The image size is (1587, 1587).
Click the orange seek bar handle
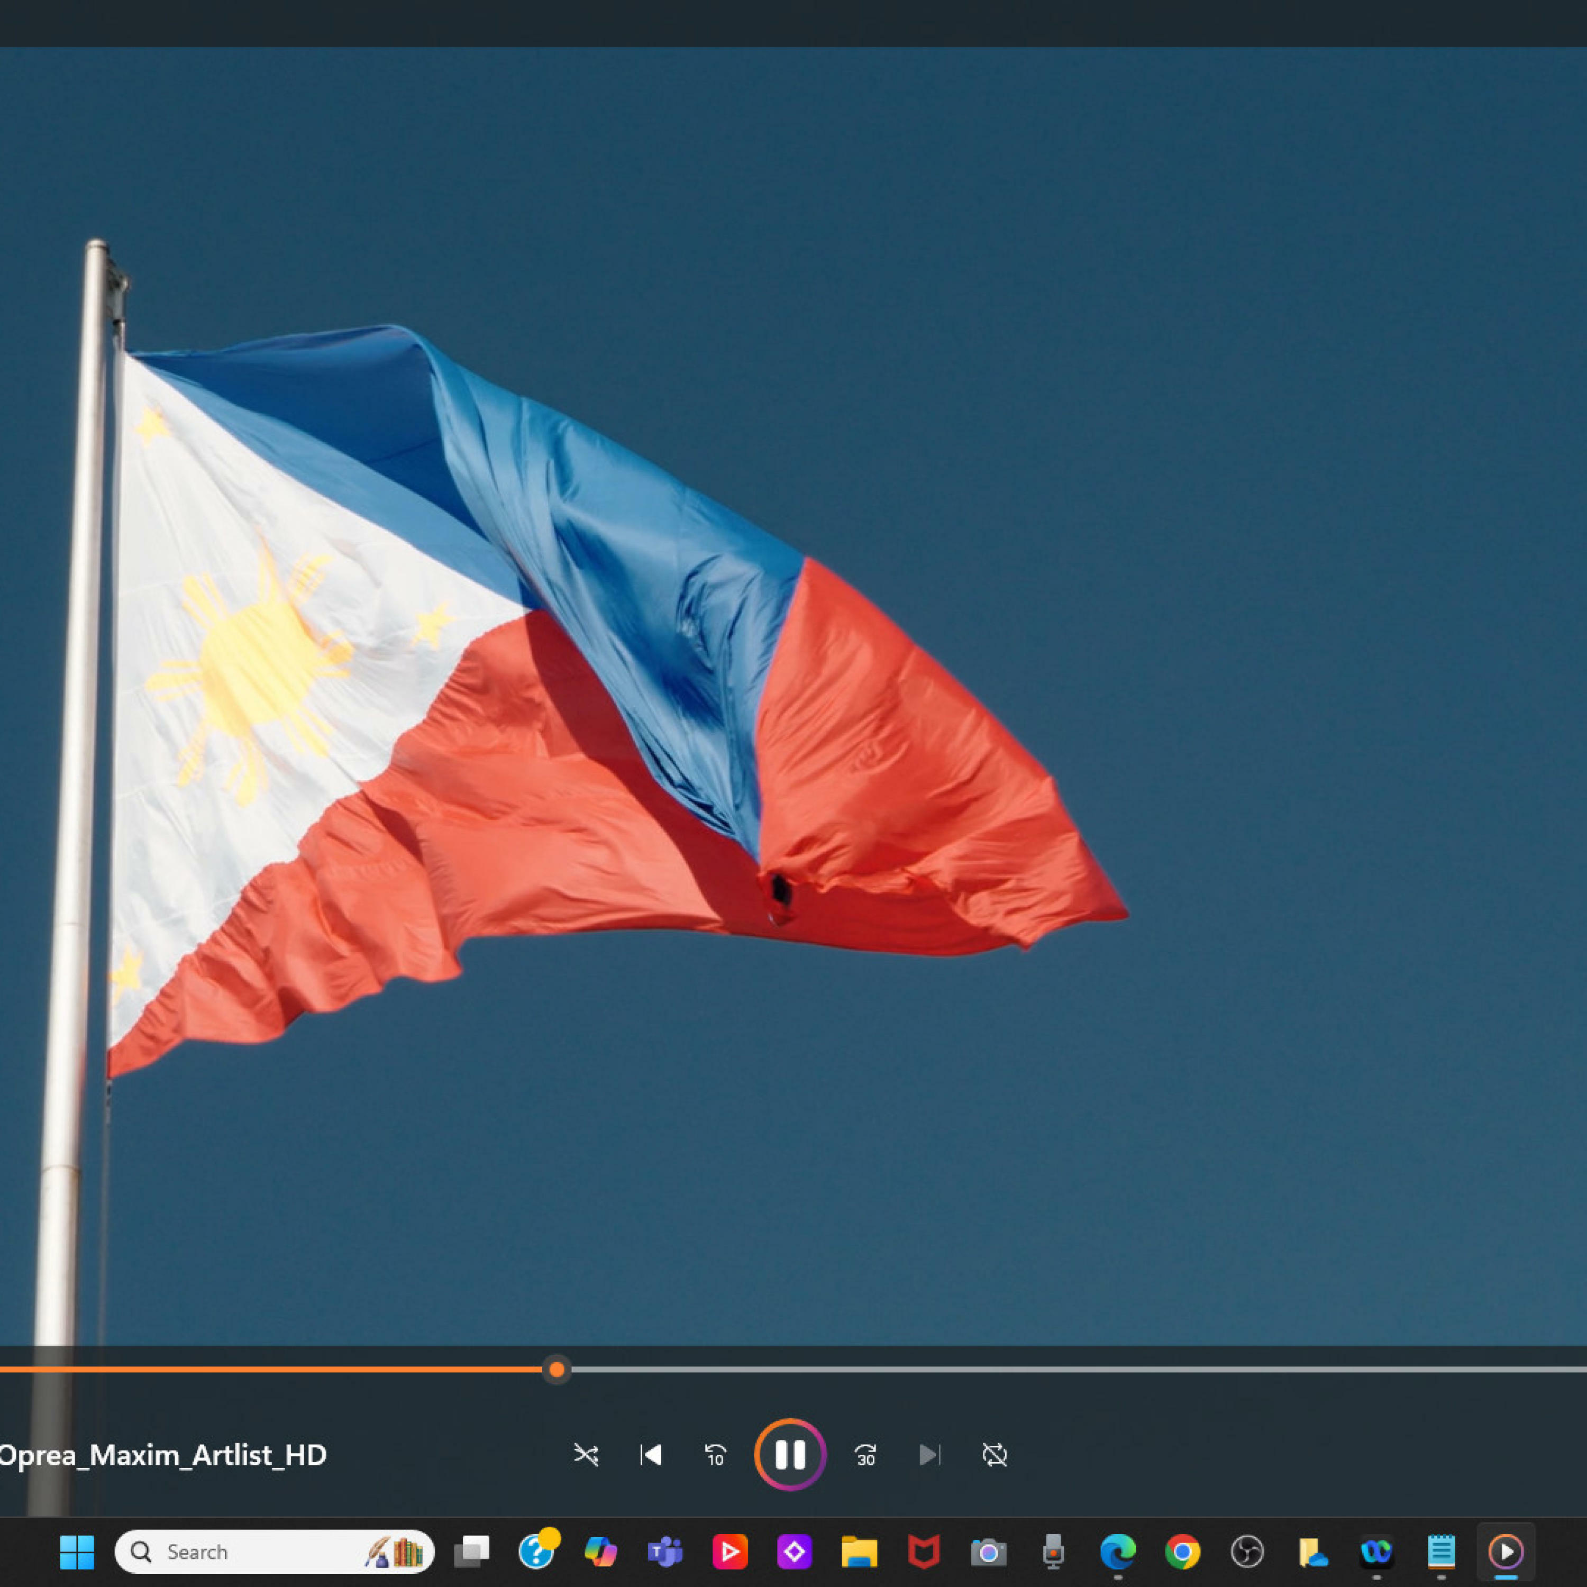pos(557,1370)
